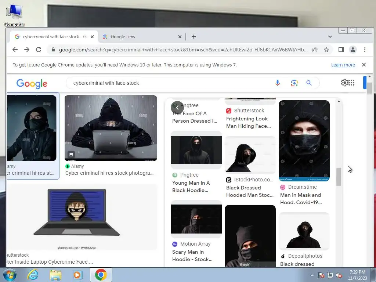Viewport: 376px width, 282px height.
Task: Open the Cyber criminal hi-res stock photogra... link
Action: click(x=109, y=173)
